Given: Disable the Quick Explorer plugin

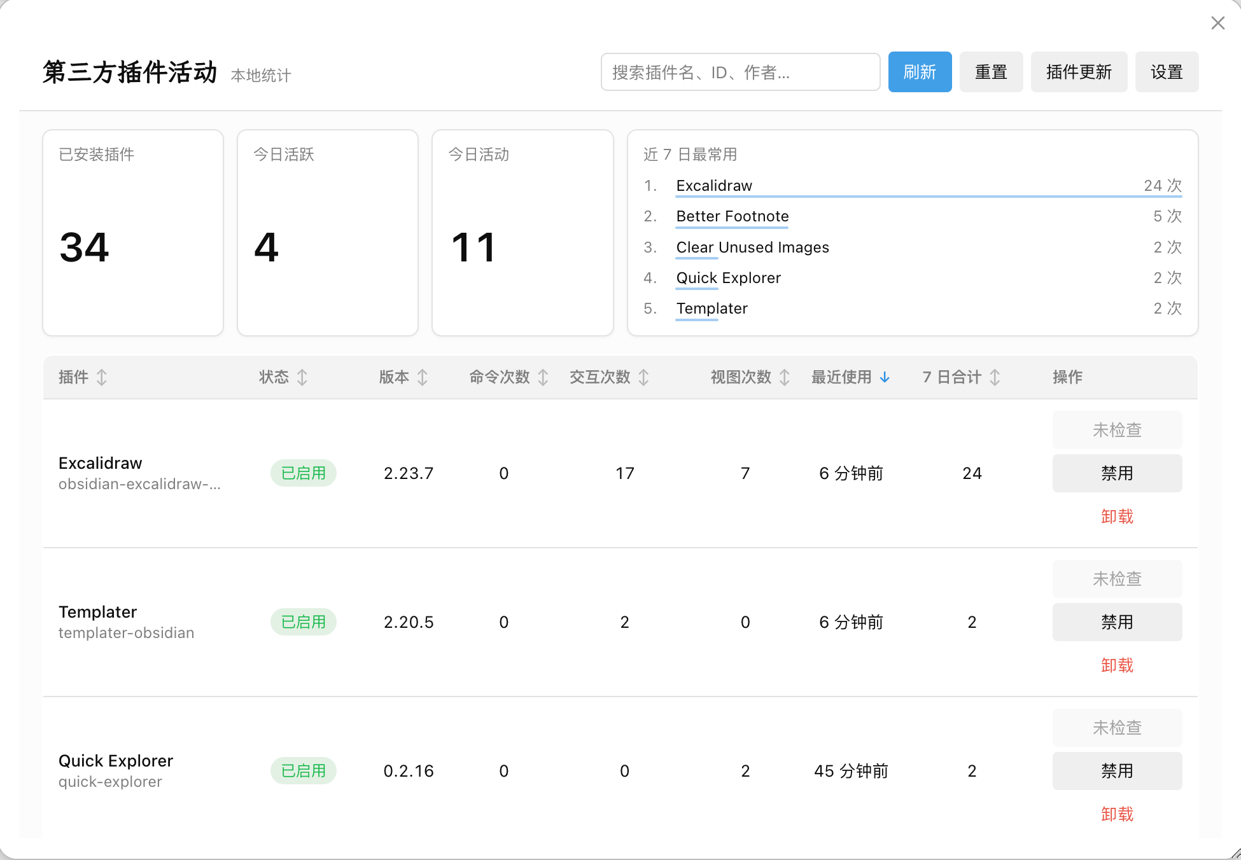Looking at the screenshot, I should [1117, 771].
